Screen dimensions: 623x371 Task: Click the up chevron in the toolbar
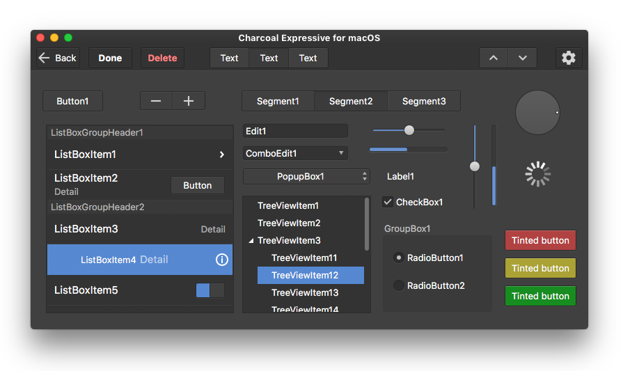pos(494,58)
